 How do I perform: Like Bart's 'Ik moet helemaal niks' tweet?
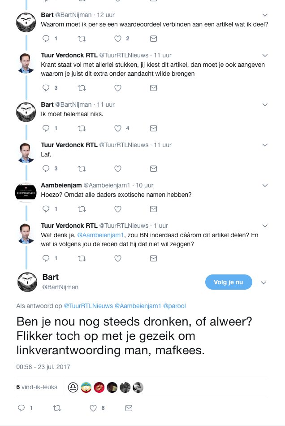click(x=118, y=128)
